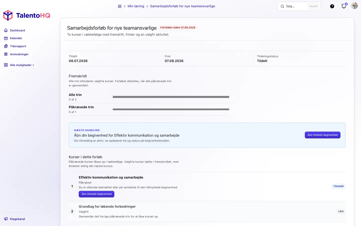Click the breadcrumb grid home icon
Viewport: 361px width, 226px height.
click(x=120, y=6)
